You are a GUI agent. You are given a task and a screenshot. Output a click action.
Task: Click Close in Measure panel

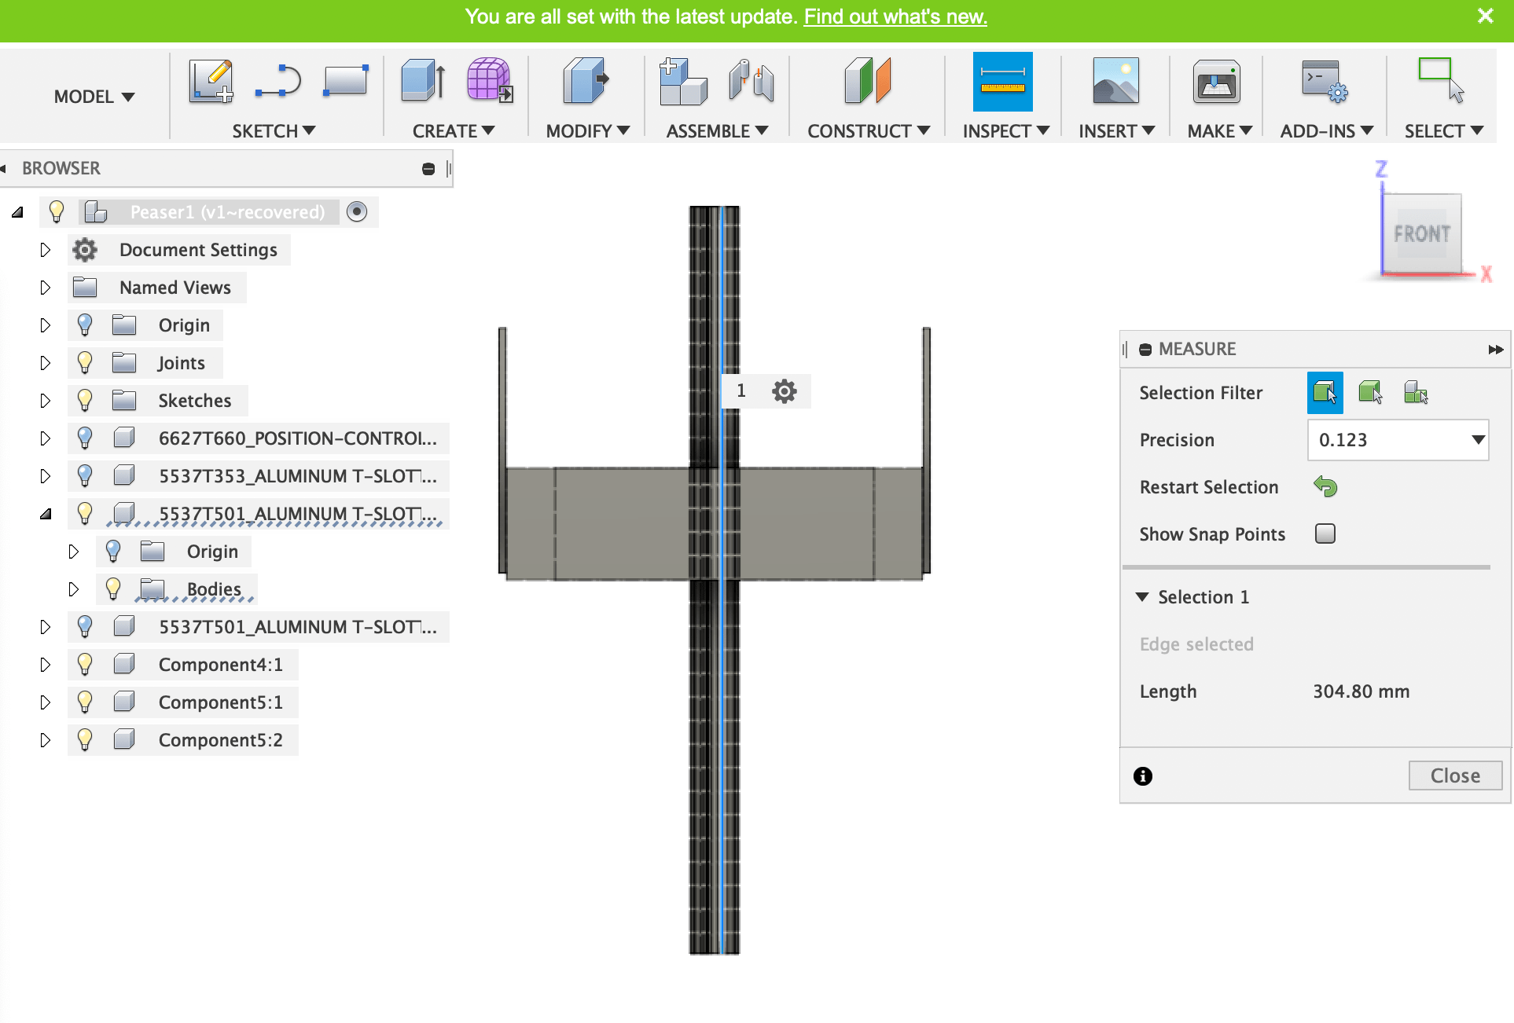(1454, 775)
